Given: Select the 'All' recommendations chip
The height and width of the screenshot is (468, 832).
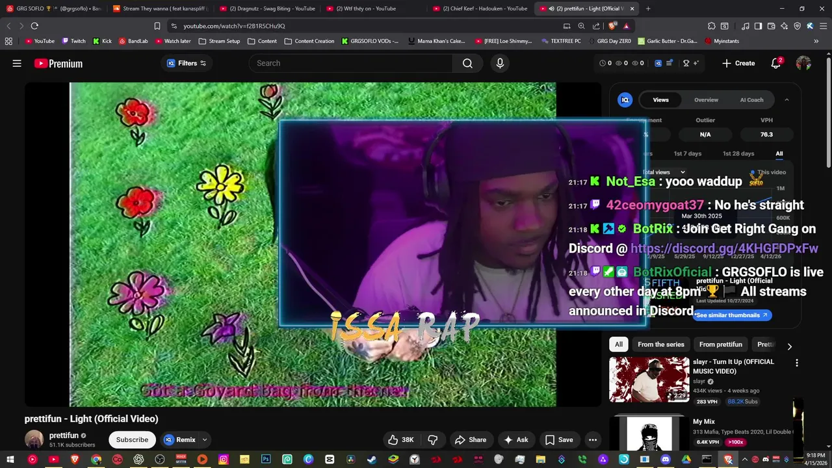Looking at the screenshot, I should pos(619,344).
